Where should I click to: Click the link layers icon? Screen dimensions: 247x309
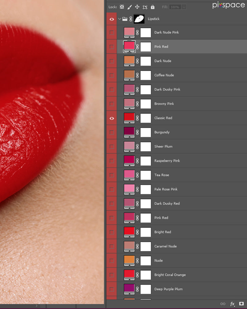pyautogui.click(x=223, y=304)
